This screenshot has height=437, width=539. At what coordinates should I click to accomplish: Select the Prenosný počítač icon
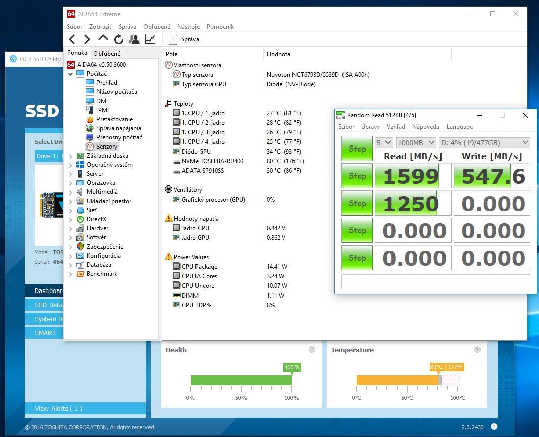(x=90, y=137)
